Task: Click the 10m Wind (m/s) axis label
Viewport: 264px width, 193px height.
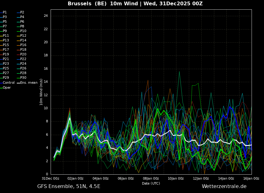Action: [x=41, y=92]
